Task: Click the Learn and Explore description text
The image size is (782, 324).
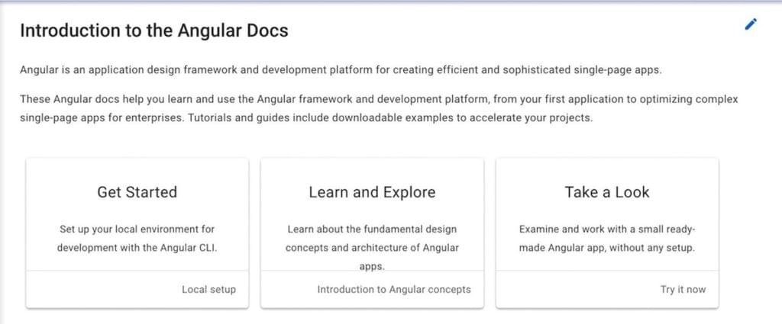Action: coord(372,248)
